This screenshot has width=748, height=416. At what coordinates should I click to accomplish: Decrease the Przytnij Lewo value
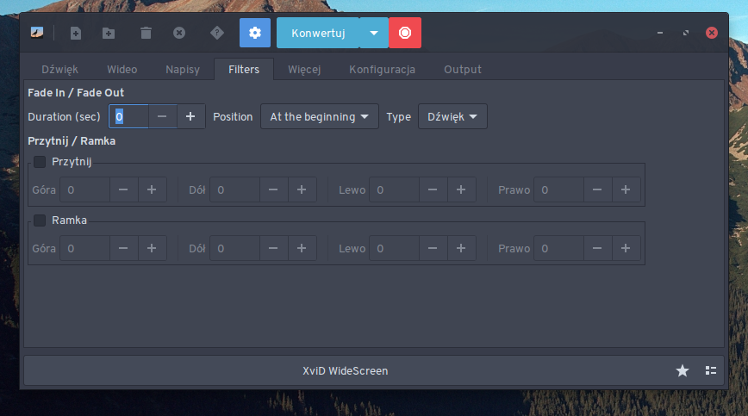pos(433,189)
